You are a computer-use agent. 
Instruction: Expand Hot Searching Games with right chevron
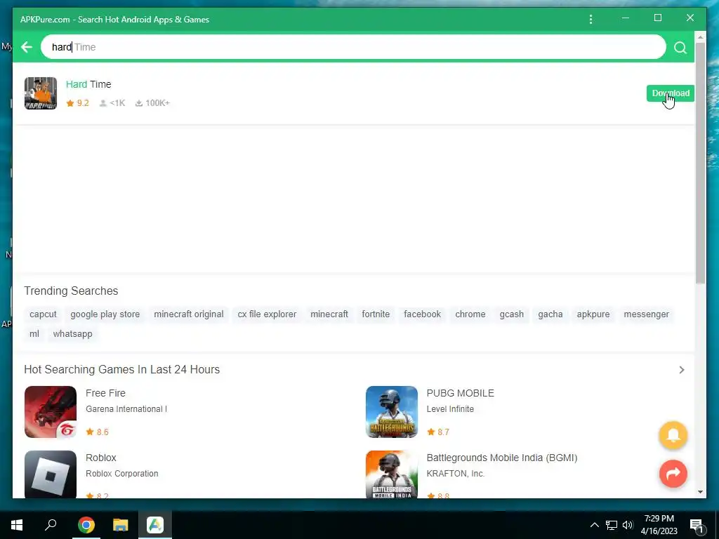tap(681, 370)
